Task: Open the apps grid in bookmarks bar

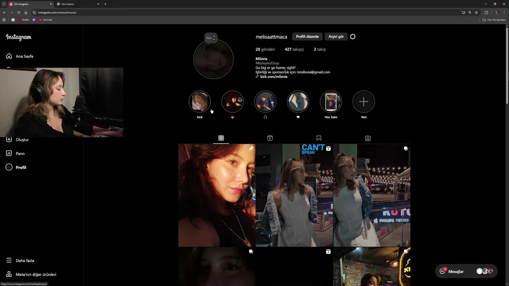Action: click(4, 20)
